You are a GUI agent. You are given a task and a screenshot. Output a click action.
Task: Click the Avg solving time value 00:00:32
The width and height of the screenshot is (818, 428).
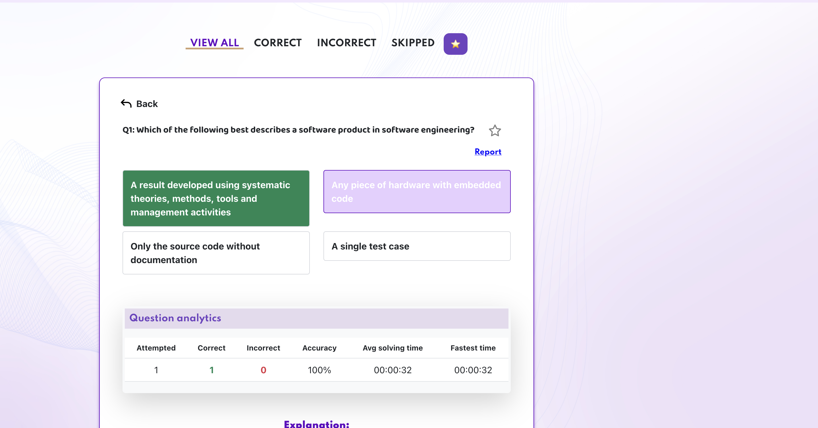(x=393, y=370)
